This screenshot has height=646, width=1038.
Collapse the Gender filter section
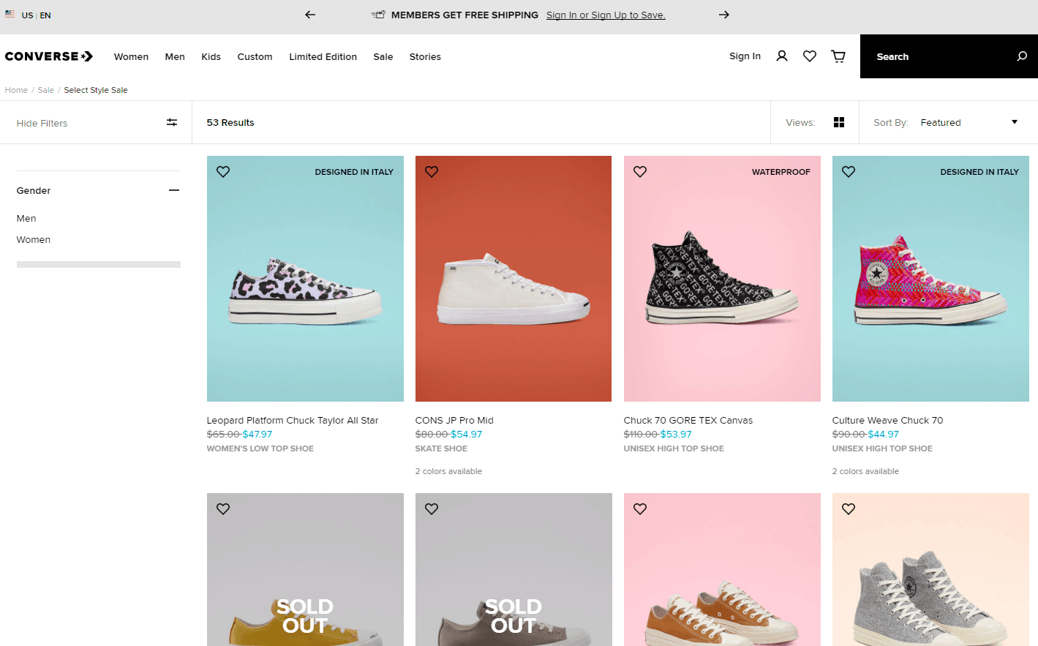coord(174,190)
